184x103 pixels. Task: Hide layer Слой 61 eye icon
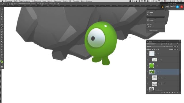pyautogui.click(x=147, y=60)
